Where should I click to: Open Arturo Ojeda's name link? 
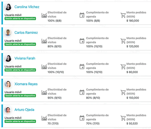(x=24, y=110)
